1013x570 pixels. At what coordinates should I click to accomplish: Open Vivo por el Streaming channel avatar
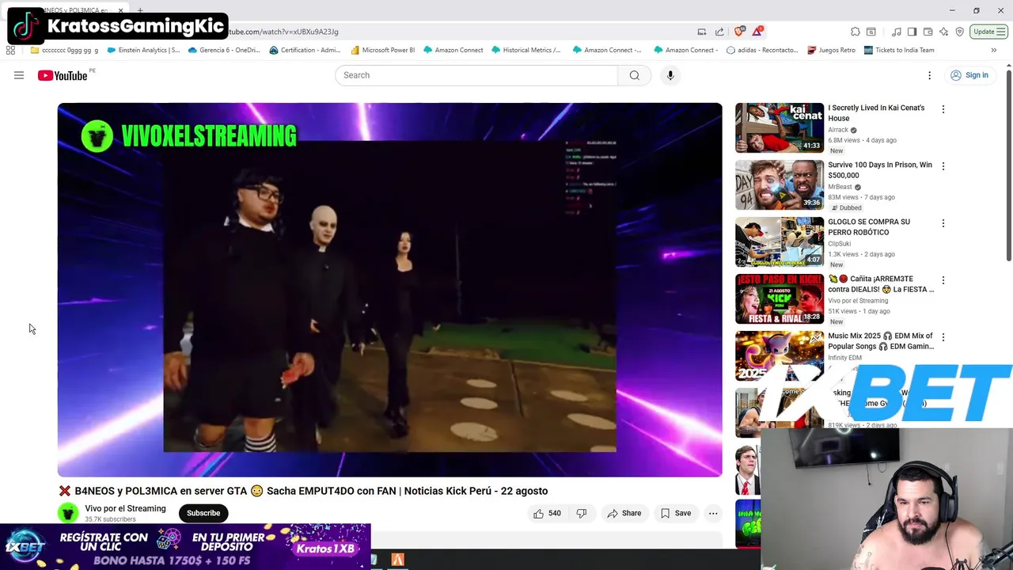click(68, 513)
